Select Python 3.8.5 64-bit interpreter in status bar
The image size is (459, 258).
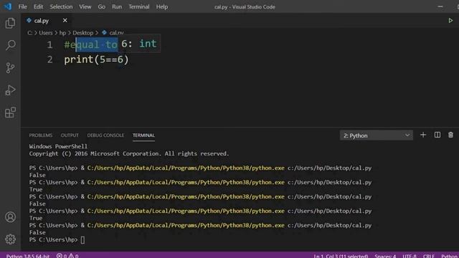pyautogui.click(x=28, y=256)
